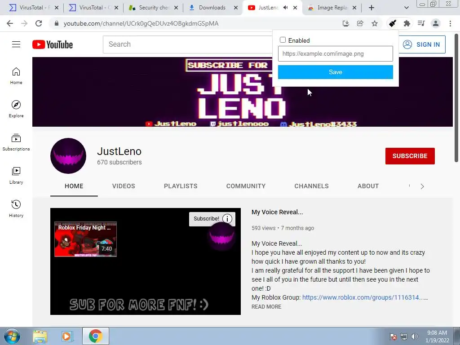Open Chrome three-dot menu
Viewport: 460px width, 345px height.
pos(450,23)
